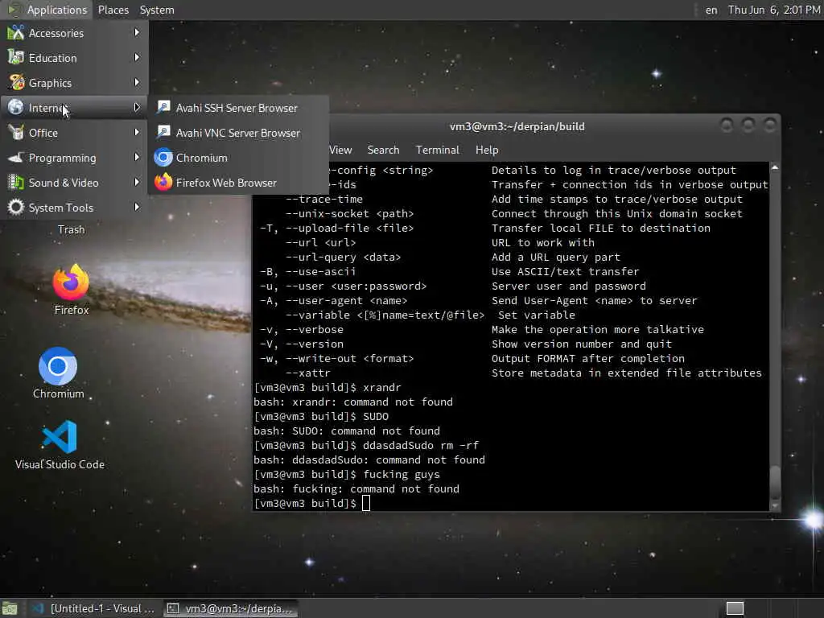This screenshot has height=618, width=824.
Task: Expand the Graphics submenu arrow
Action: (137, 83)
